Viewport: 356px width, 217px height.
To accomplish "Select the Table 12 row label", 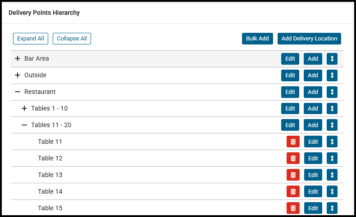I will click(x=50, y=158).
